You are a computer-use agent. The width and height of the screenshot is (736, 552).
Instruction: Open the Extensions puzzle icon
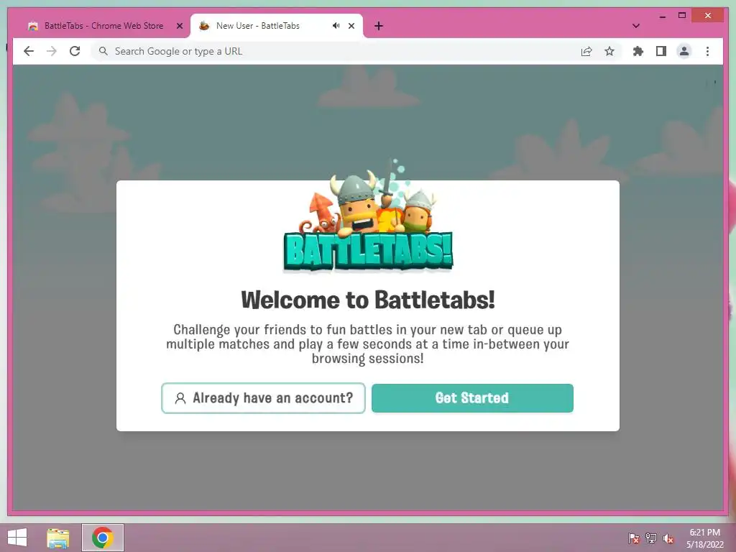[x=638, y=51]
